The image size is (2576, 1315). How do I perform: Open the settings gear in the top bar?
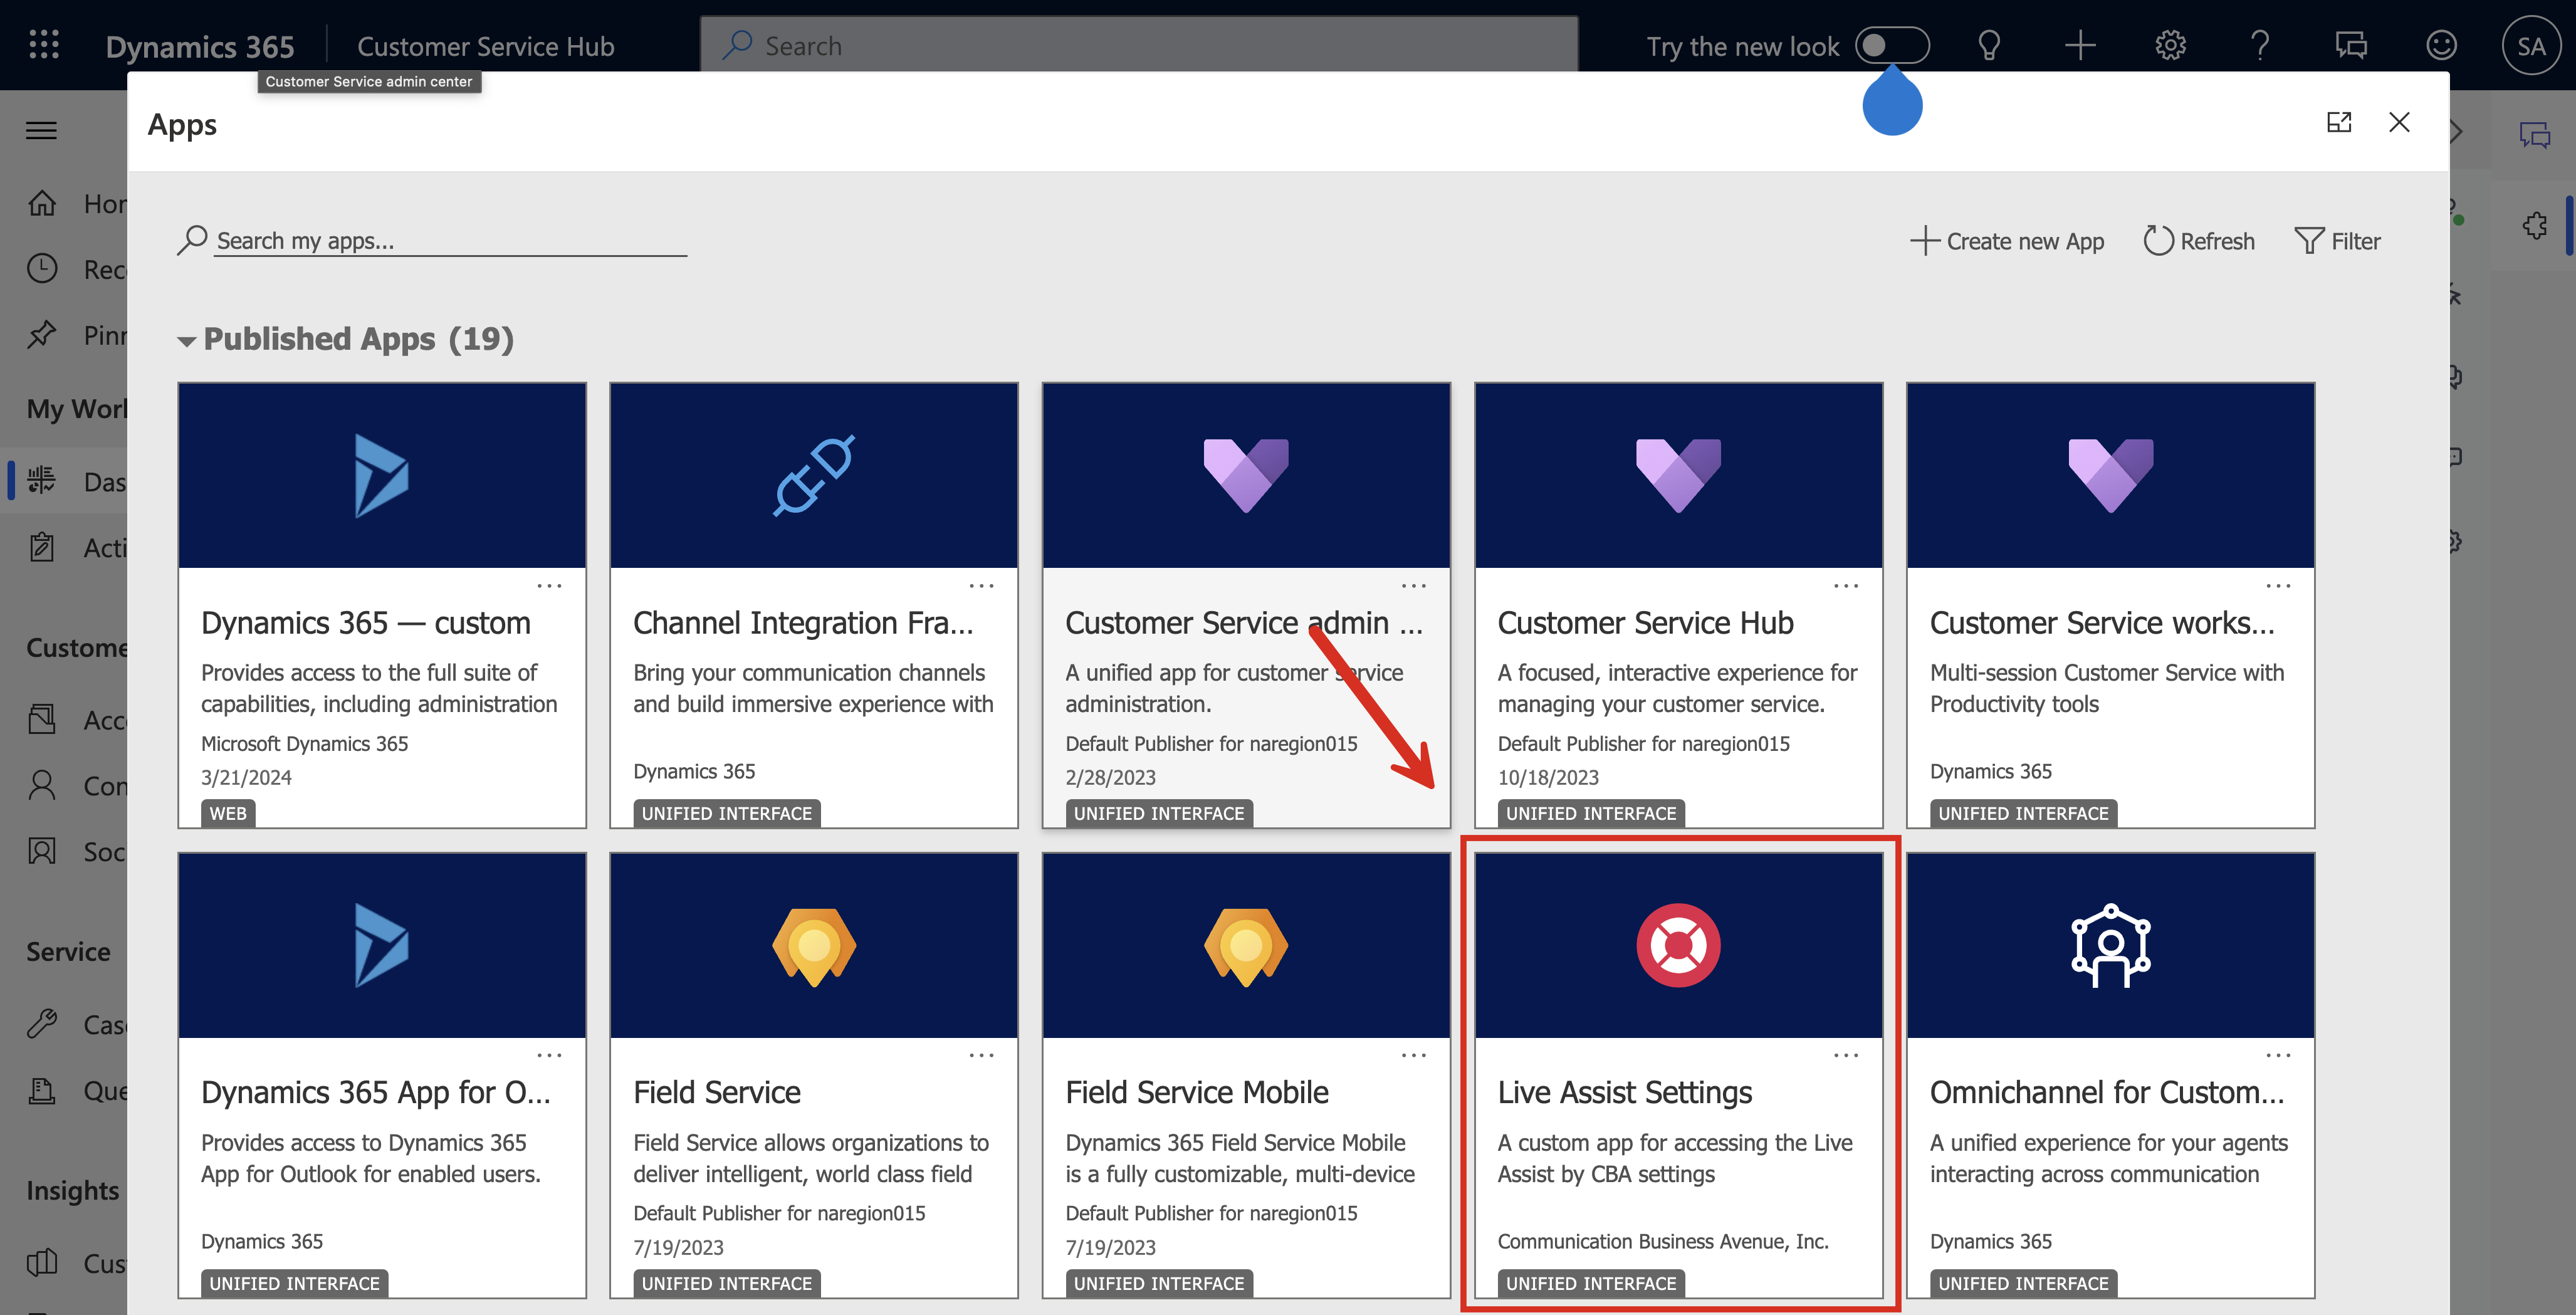[2170, 45]
